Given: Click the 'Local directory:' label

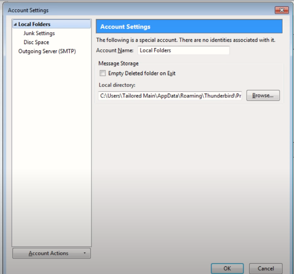Looking at the screenshot, I should pos(117,85).
